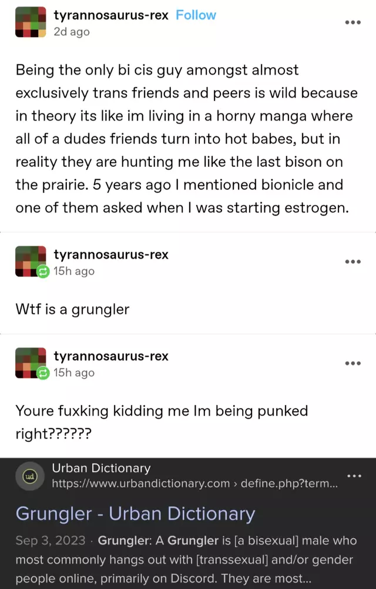Open the avatar on the being punked post
This screenshot has height=589, width=376.
(31, 363)
